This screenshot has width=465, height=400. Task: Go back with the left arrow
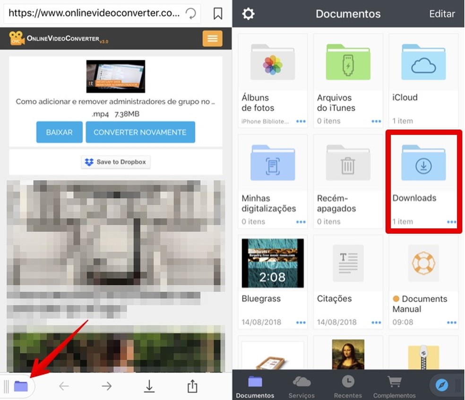coord(64,386)
